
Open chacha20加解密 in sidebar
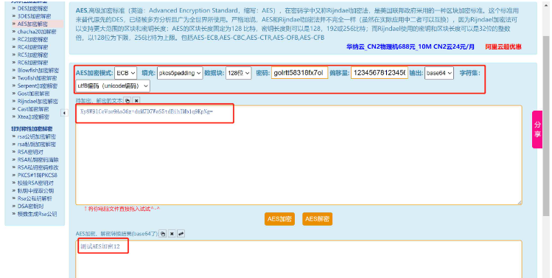37,32
